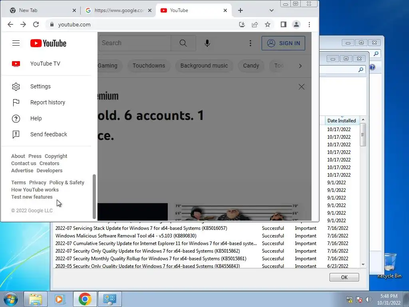The image size is (409, 307).
Task: Click the share page icon in address bar
Action: (254, 24)
